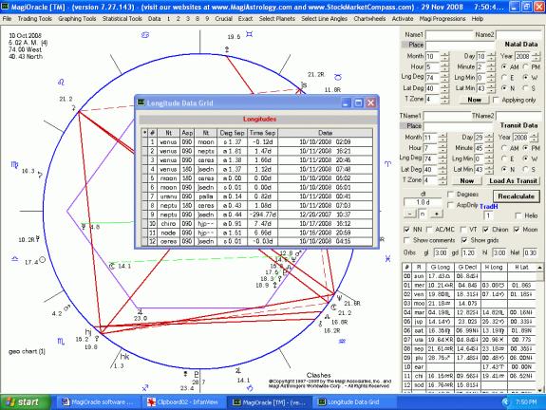Click the TName1 input field
Image resolution: width=546 pixels, height=410 pixels.
click(446, 116)
